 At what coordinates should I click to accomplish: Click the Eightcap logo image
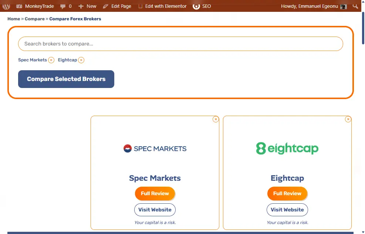287,148
